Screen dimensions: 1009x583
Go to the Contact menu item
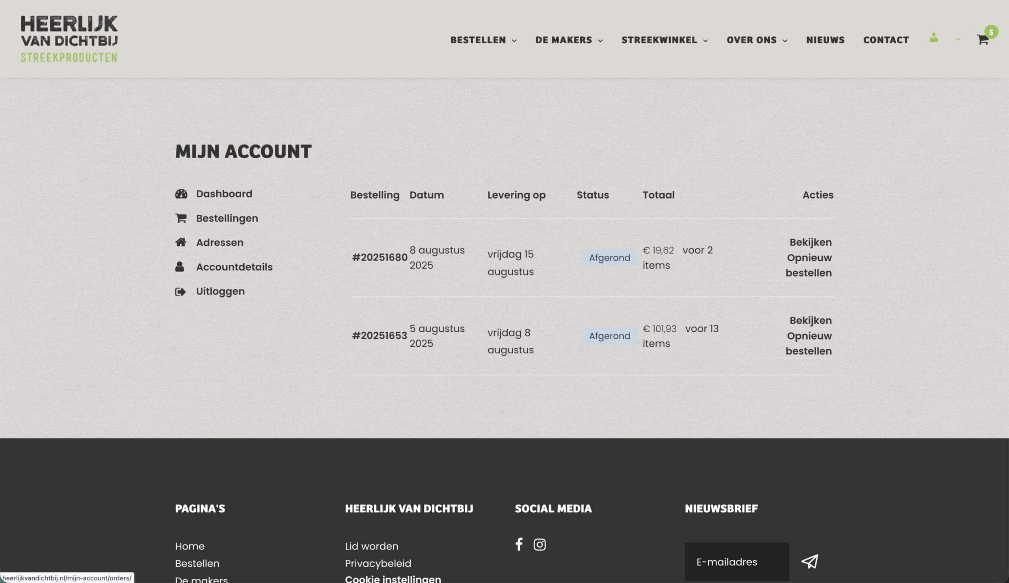pyautogui.click(x=886, y=40)
